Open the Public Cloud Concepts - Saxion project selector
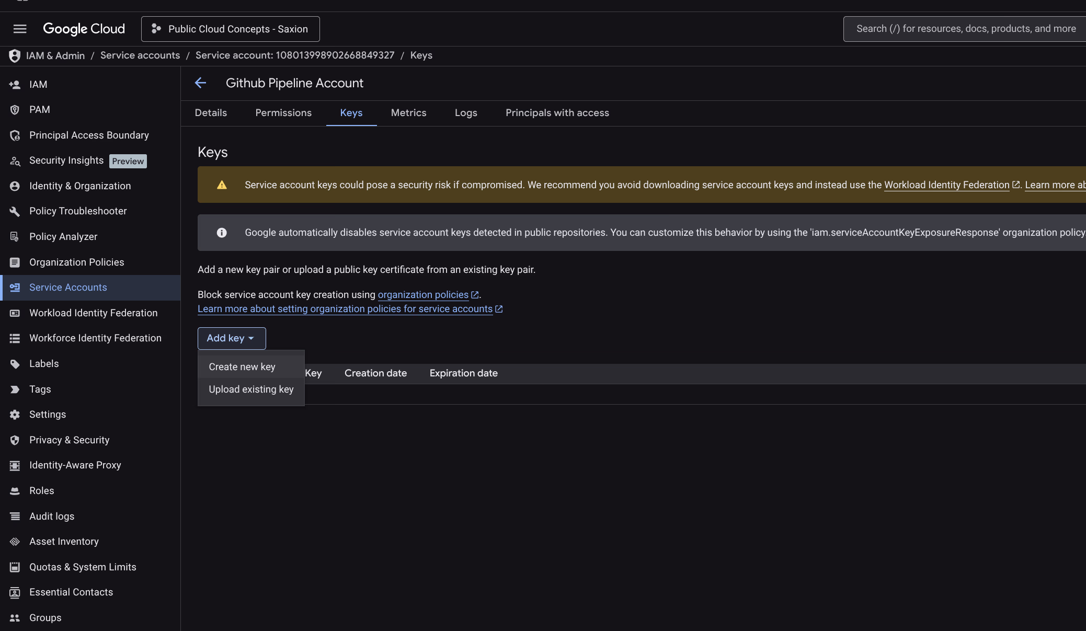1086x631 pixels. pos(230,29)
